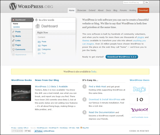Screen dimensions: 160x135
Task: Open the Find a Web Host link
Action: pos(97,86)
